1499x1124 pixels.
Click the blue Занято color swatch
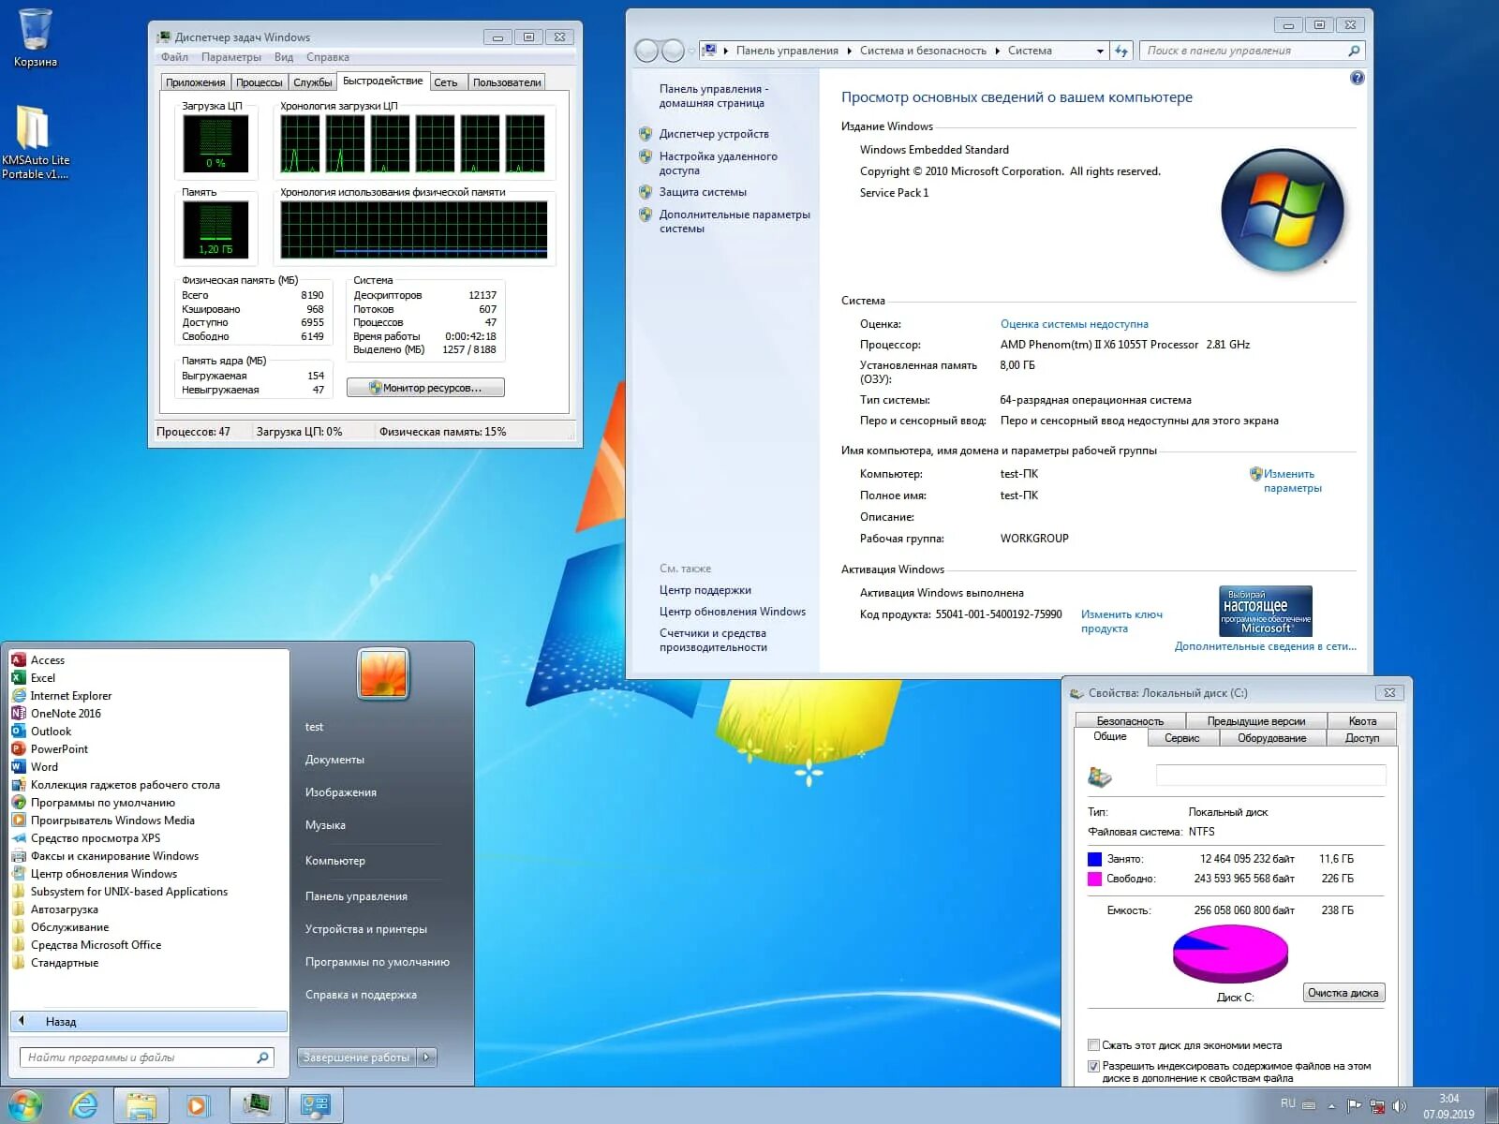tap(1094, 859)
